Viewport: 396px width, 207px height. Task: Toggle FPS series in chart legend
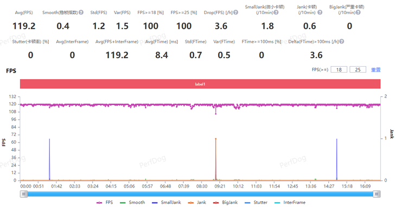(105, 203)
